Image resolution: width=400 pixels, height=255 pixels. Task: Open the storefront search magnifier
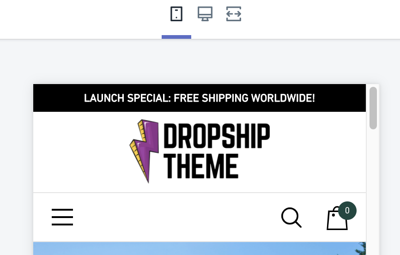(291, 217)
